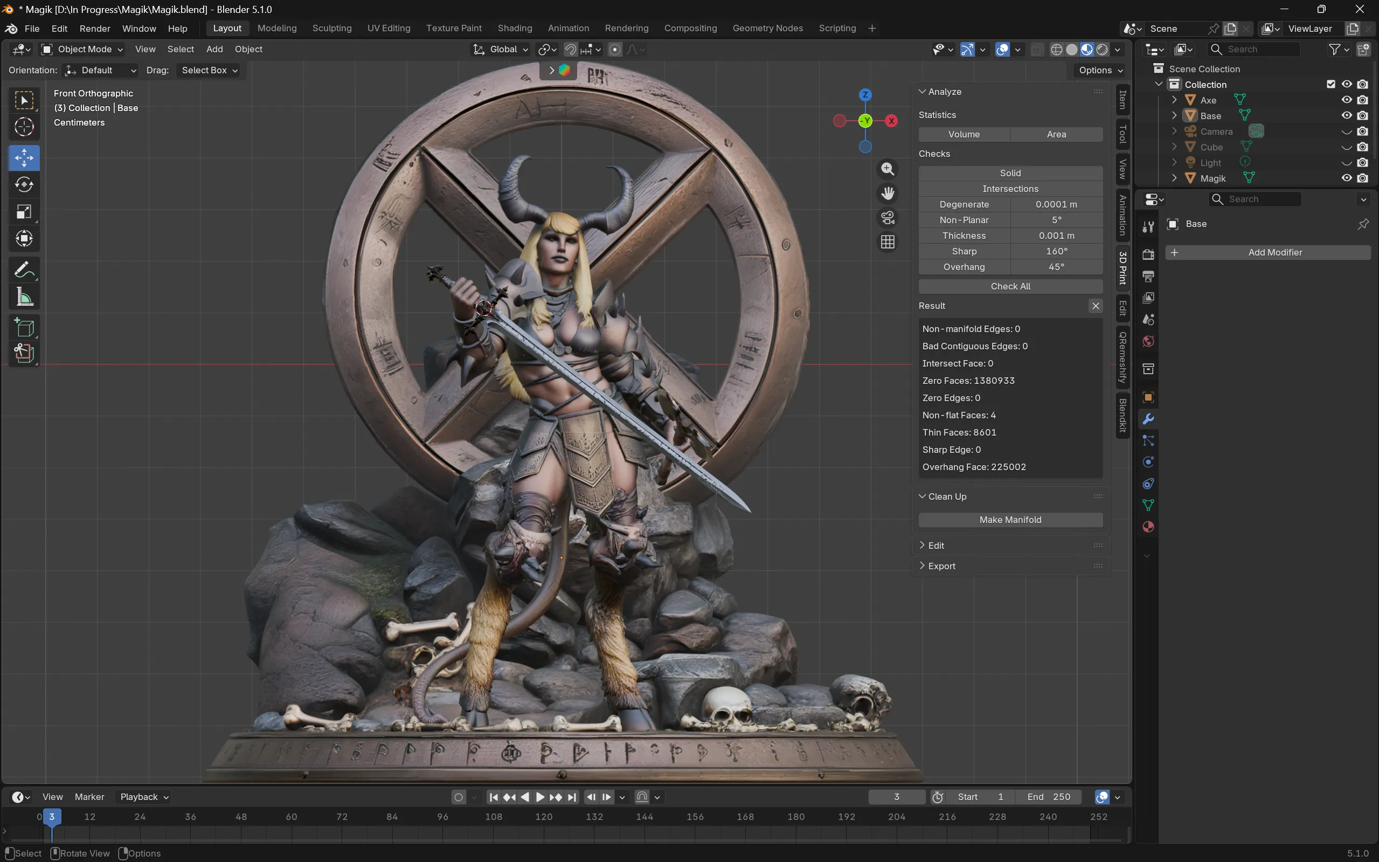Adjust the Sharp angle slider
The height and width of the screenshot is (862, 1379).
point(1056,251)
